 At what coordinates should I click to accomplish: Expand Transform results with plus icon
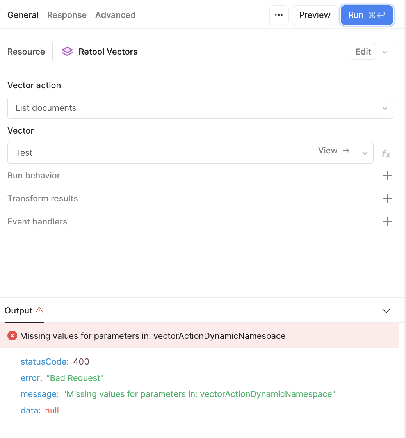387,199
